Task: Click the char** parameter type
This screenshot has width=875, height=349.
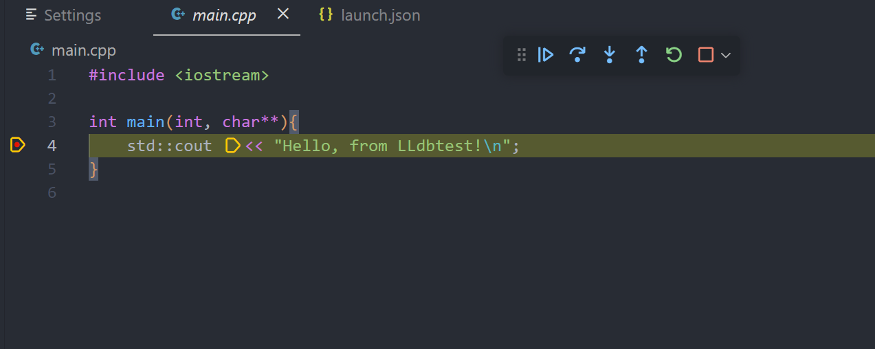Action: [x=250, y=122]
